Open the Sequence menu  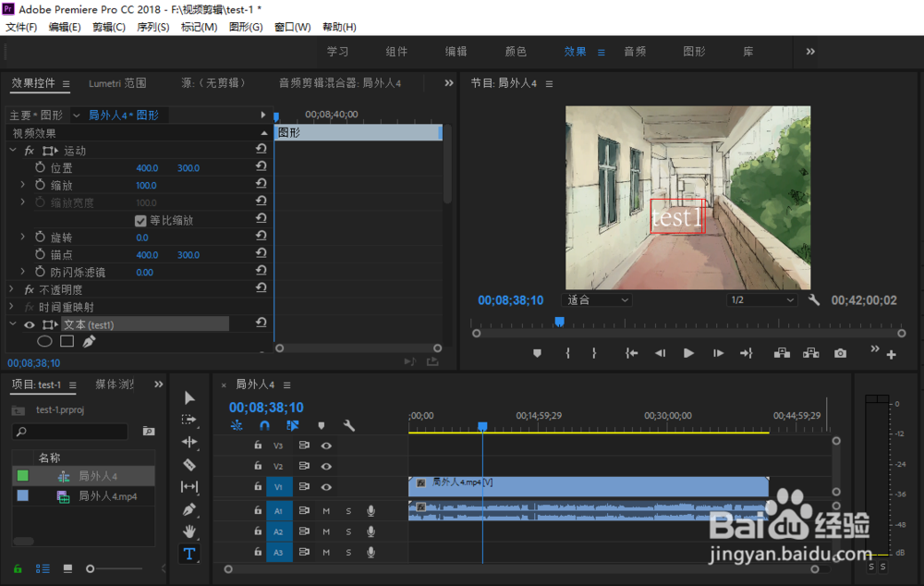pyautogui.click(x=153, y=27)
